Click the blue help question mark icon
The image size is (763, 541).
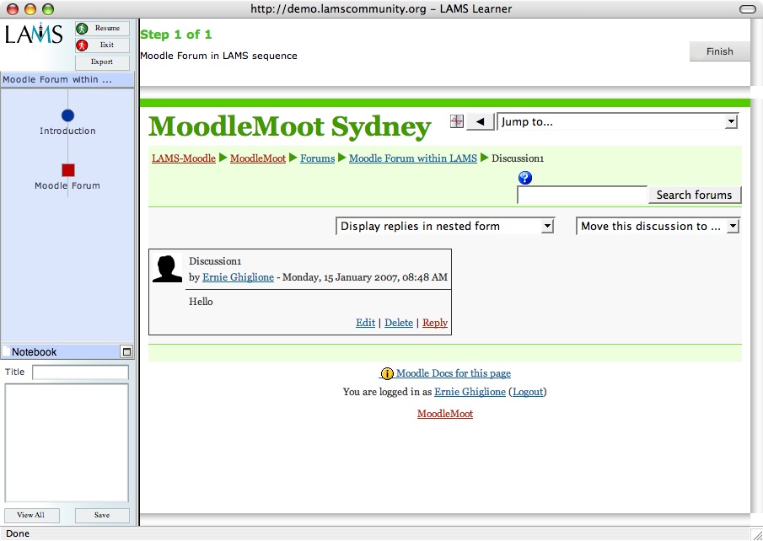coord(525,178)
